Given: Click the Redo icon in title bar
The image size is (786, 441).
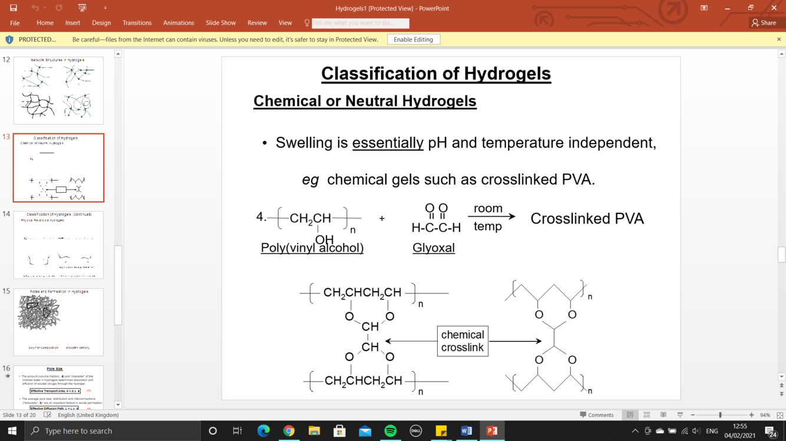Looking at the screenshot, I should tap(59, 8).
